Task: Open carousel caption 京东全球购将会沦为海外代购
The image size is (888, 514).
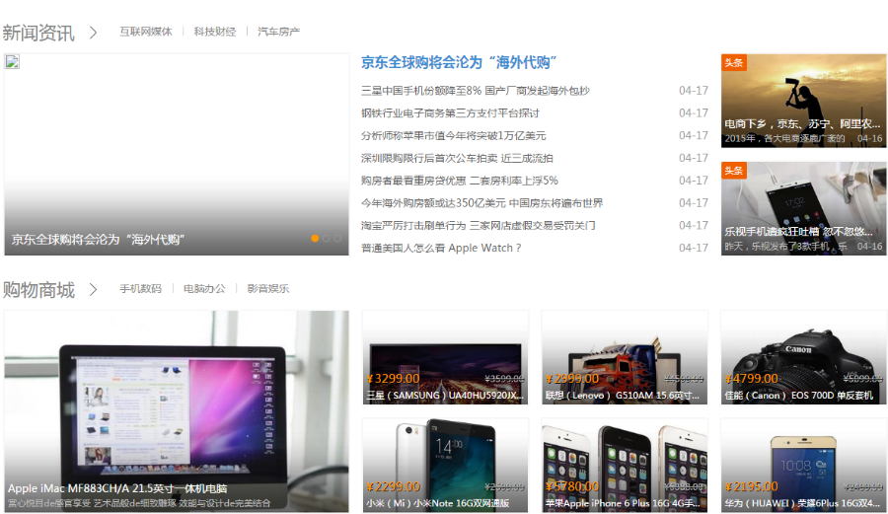Action: click(99, 240)
